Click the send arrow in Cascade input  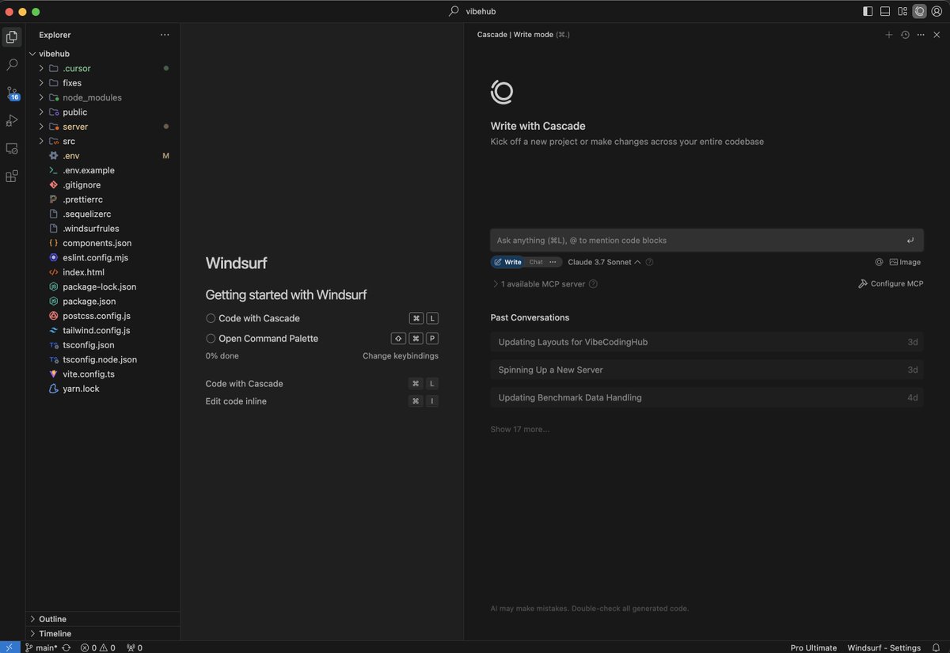[x=910, y=241]
